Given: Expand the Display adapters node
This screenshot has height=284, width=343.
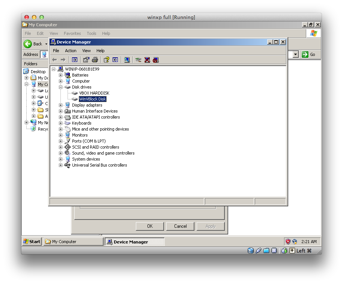Looking at the screenshot, I should click(x=60, y=105).
